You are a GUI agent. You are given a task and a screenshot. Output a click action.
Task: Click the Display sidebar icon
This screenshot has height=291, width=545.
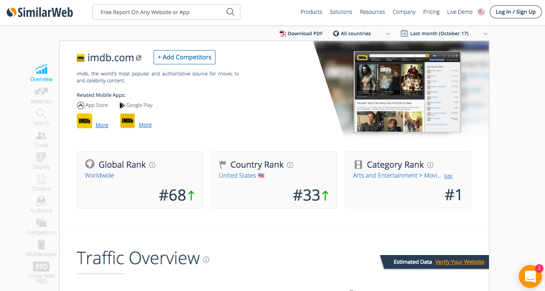[x=41, y=157]
